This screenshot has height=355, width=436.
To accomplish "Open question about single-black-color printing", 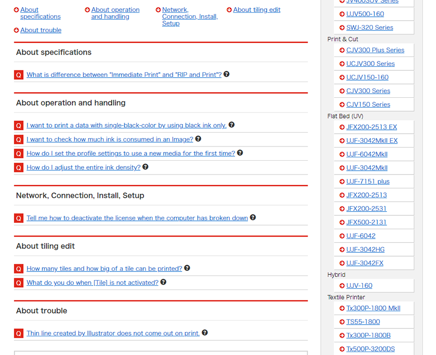I will pos(126,125).
